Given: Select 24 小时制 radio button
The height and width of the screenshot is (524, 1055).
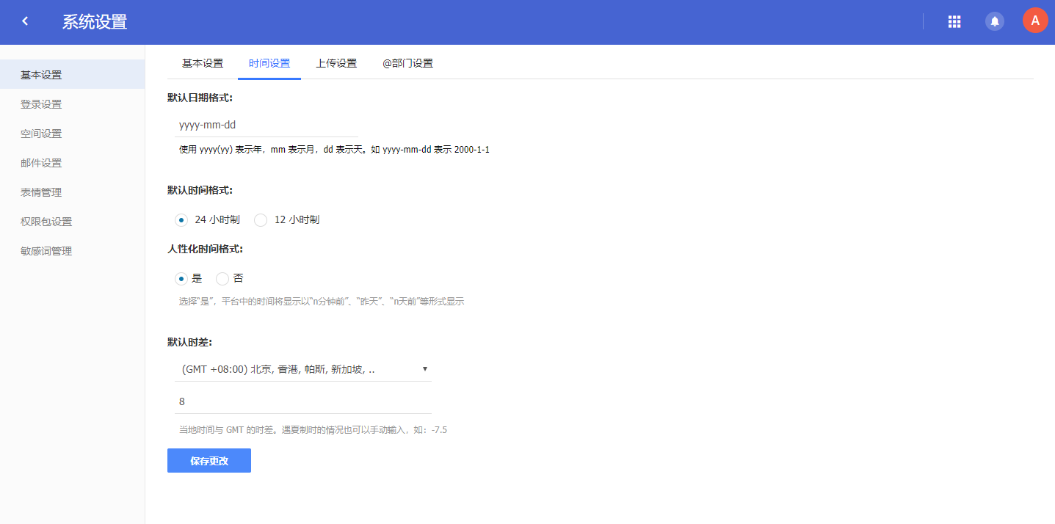Looking at the screenshot, I should [181, 219].
